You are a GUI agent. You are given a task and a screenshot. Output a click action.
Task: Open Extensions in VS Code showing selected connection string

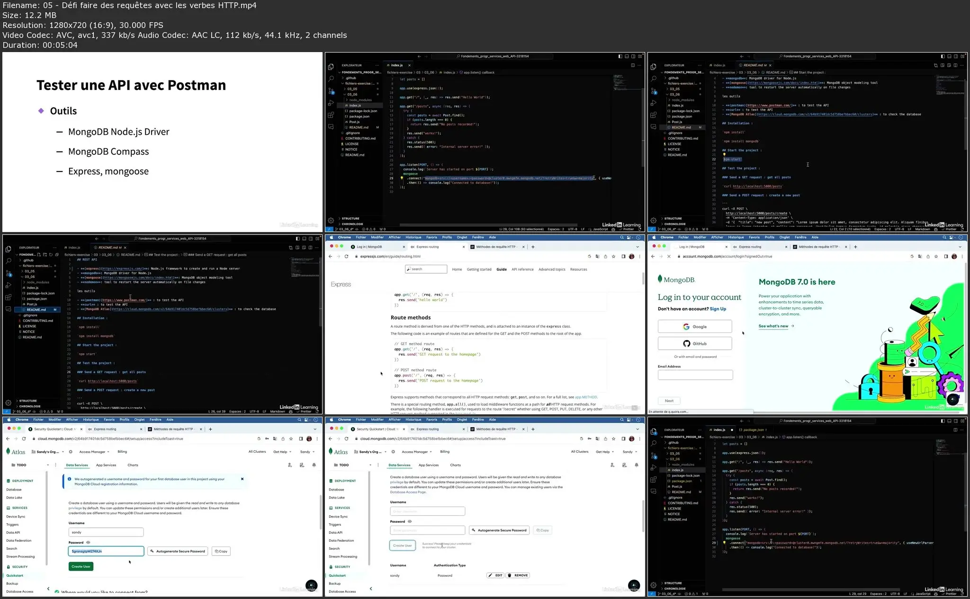click(x=331, y=115)
